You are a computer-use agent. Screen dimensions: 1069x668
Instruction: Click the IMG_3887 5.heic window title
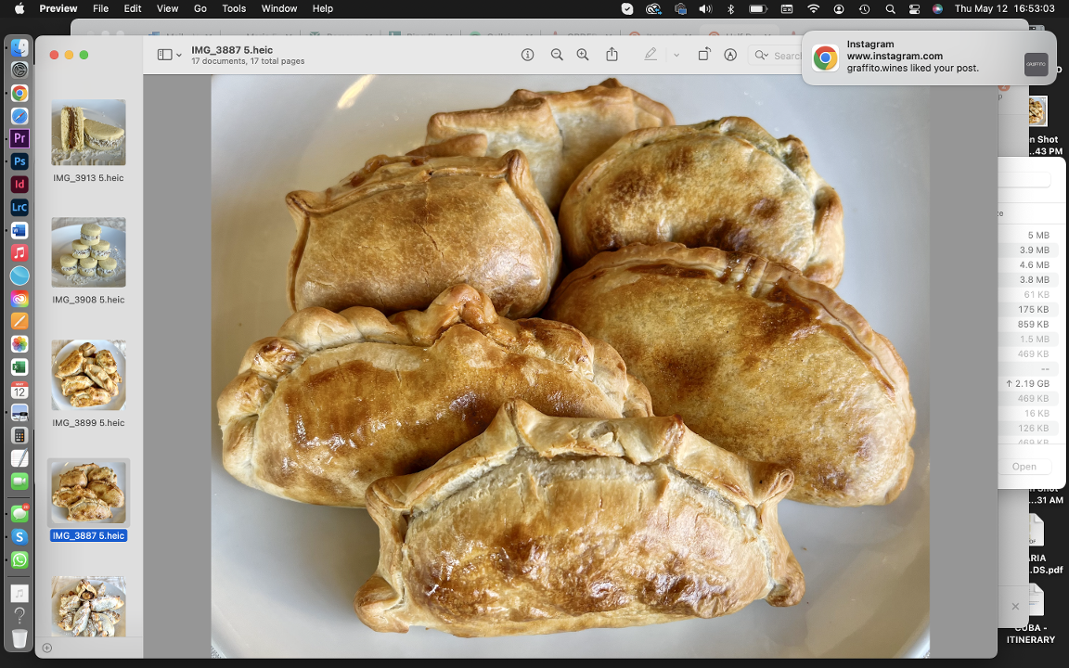pos(232,50)
